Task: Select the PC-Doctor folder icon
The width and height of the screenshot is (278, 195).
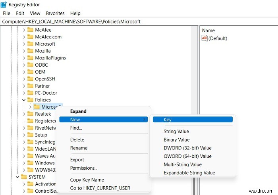Action: tap(31, 93)
